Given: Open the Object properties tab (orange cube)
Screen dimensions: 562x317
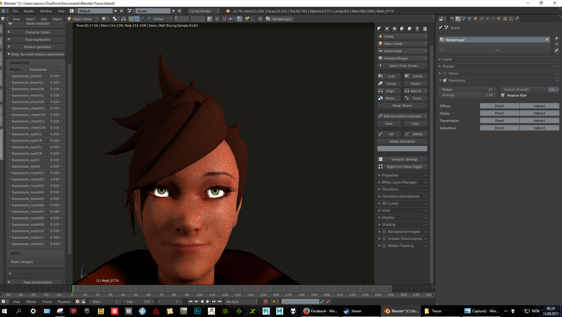Looking at the screenshot, I should (476, 19).
